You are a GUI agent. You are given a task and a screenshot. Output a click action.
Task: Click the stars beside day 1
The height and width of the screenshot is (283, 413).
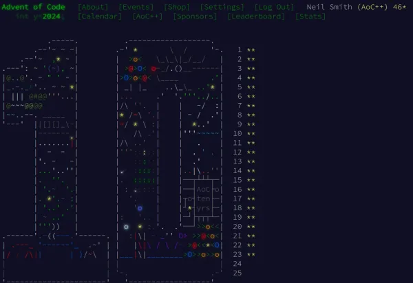(251, 49)
